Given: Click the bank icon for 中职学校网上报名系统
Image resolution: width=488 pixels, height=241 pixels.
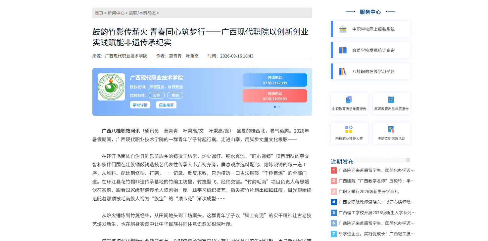Looking at the screenshot, I should point(343,29).
